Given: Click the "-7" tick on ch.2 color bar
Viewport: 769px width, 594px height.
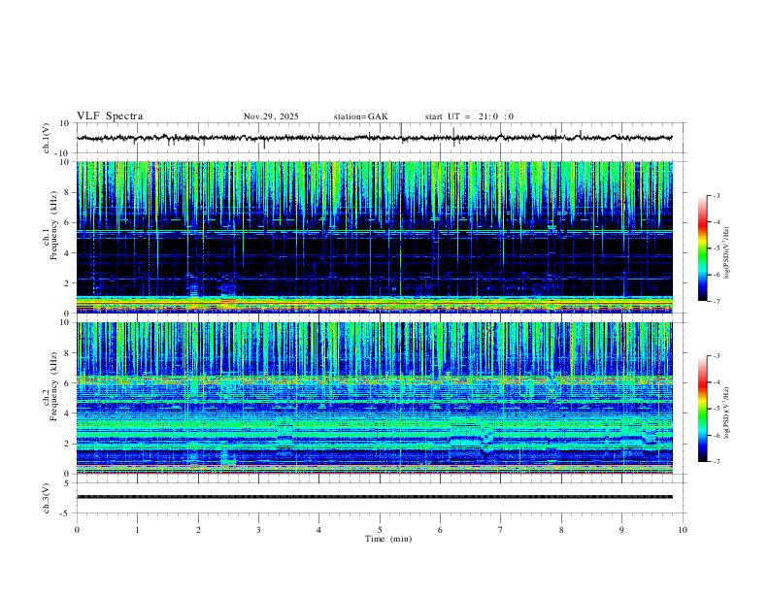Looking at the screenshot, I should (716, 462).
